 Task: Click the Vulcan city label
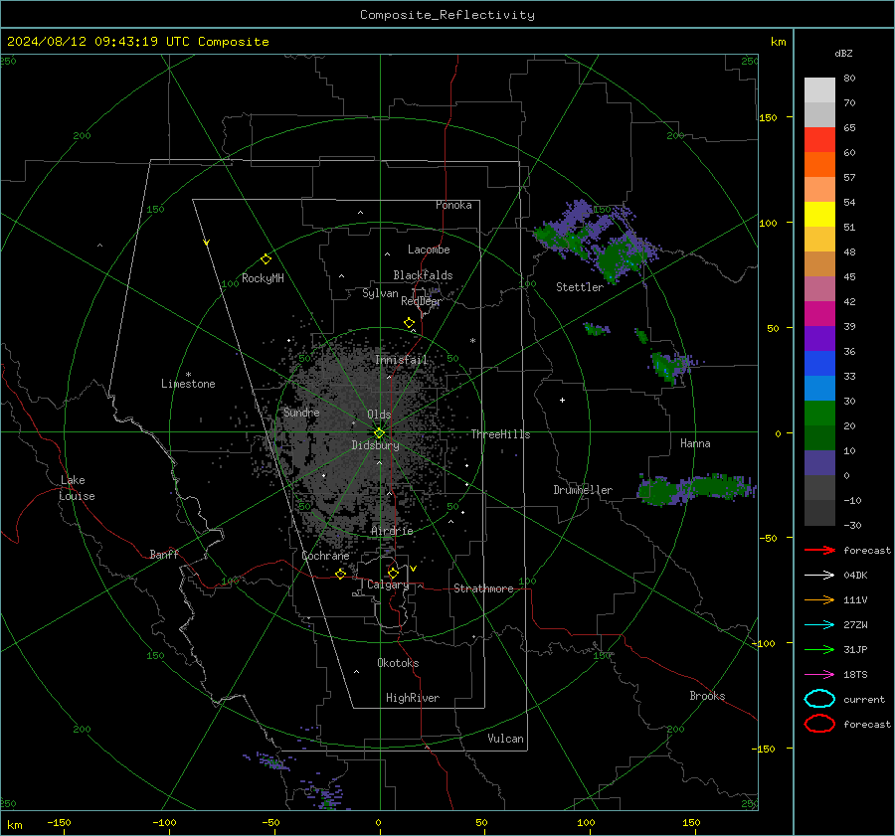[x=505, y=739]
